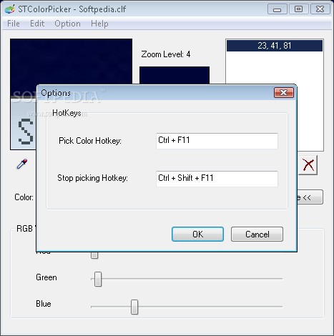Minimize the STColorPicker window

[x=277, y=9]
